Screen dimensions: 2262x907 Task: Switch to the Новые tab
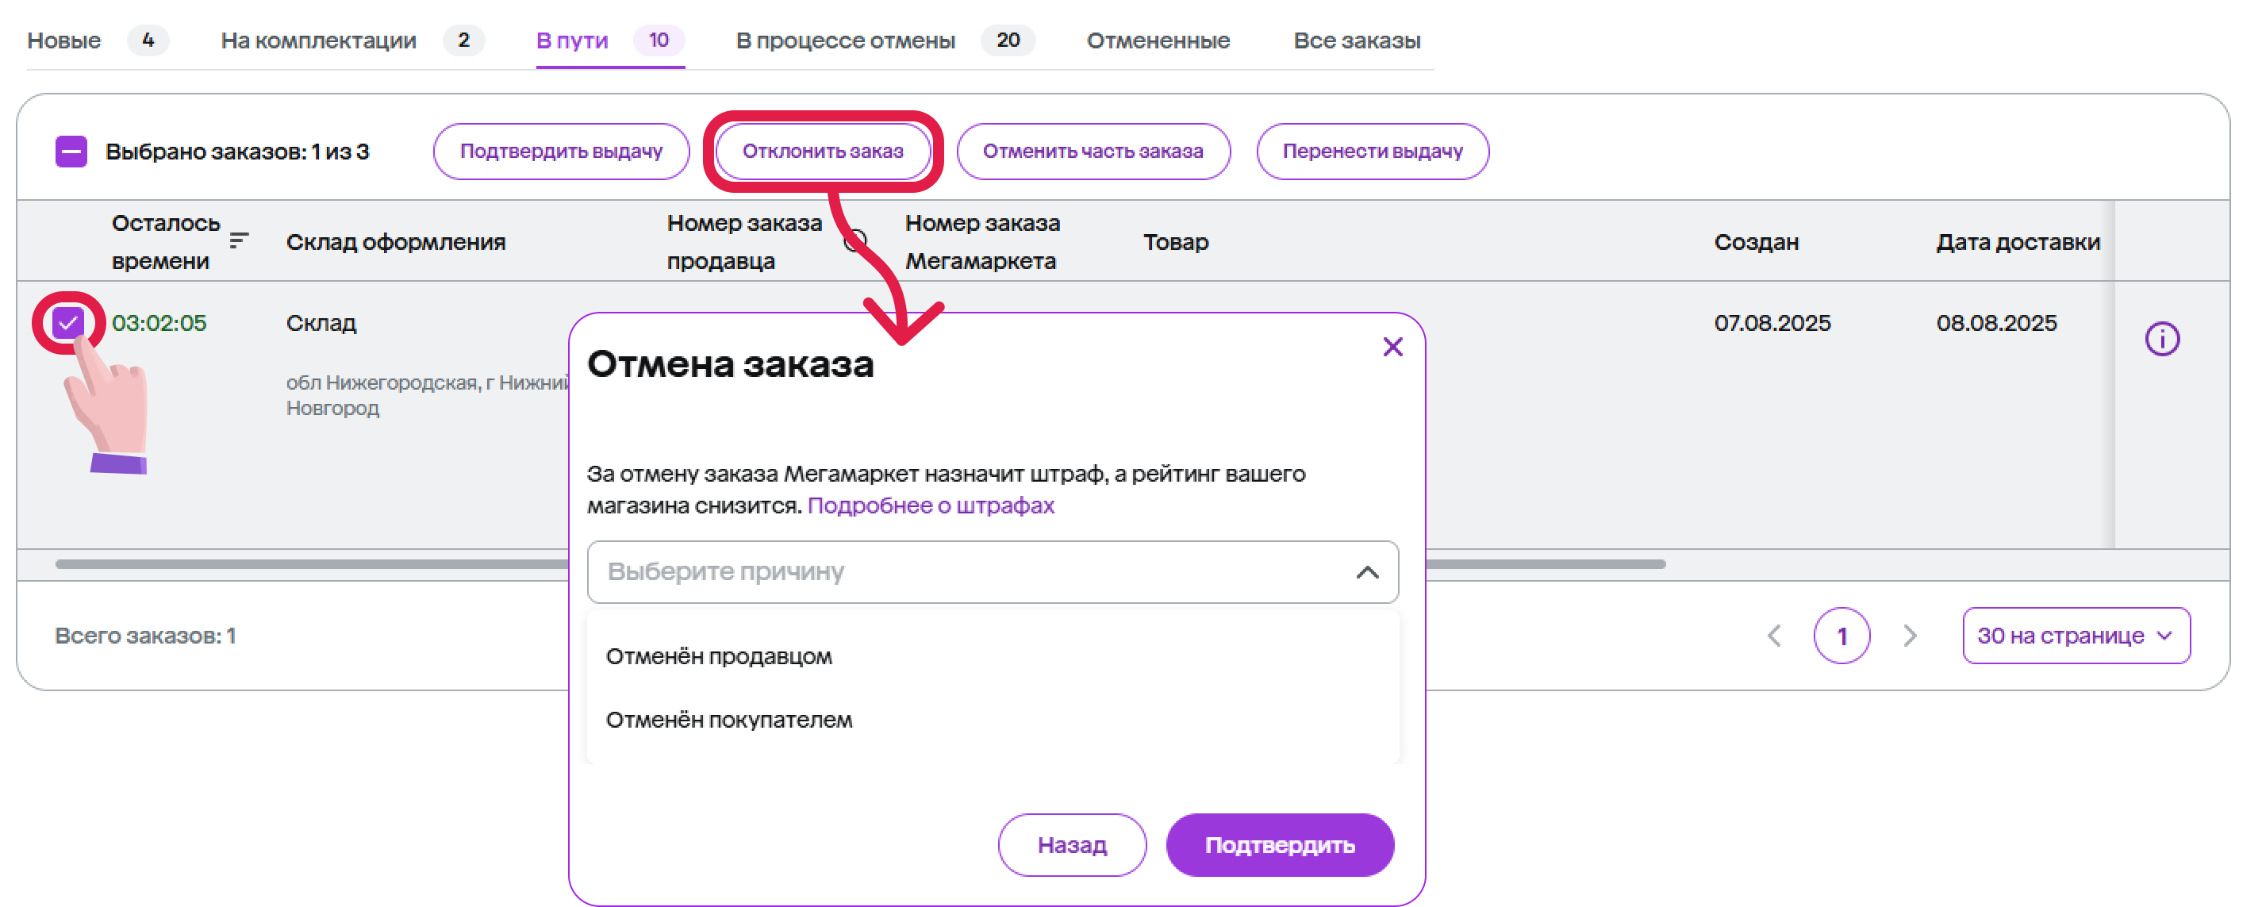click(x=64, y=40)
